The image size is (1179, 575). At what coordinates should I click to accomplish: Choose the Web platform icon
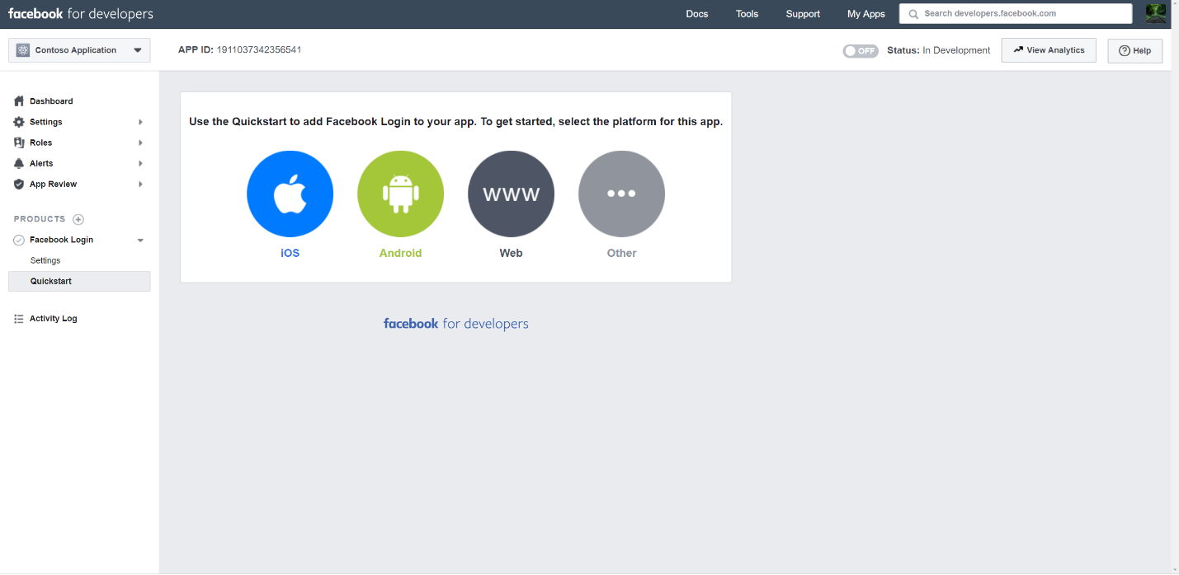click(x=511, y=194)
